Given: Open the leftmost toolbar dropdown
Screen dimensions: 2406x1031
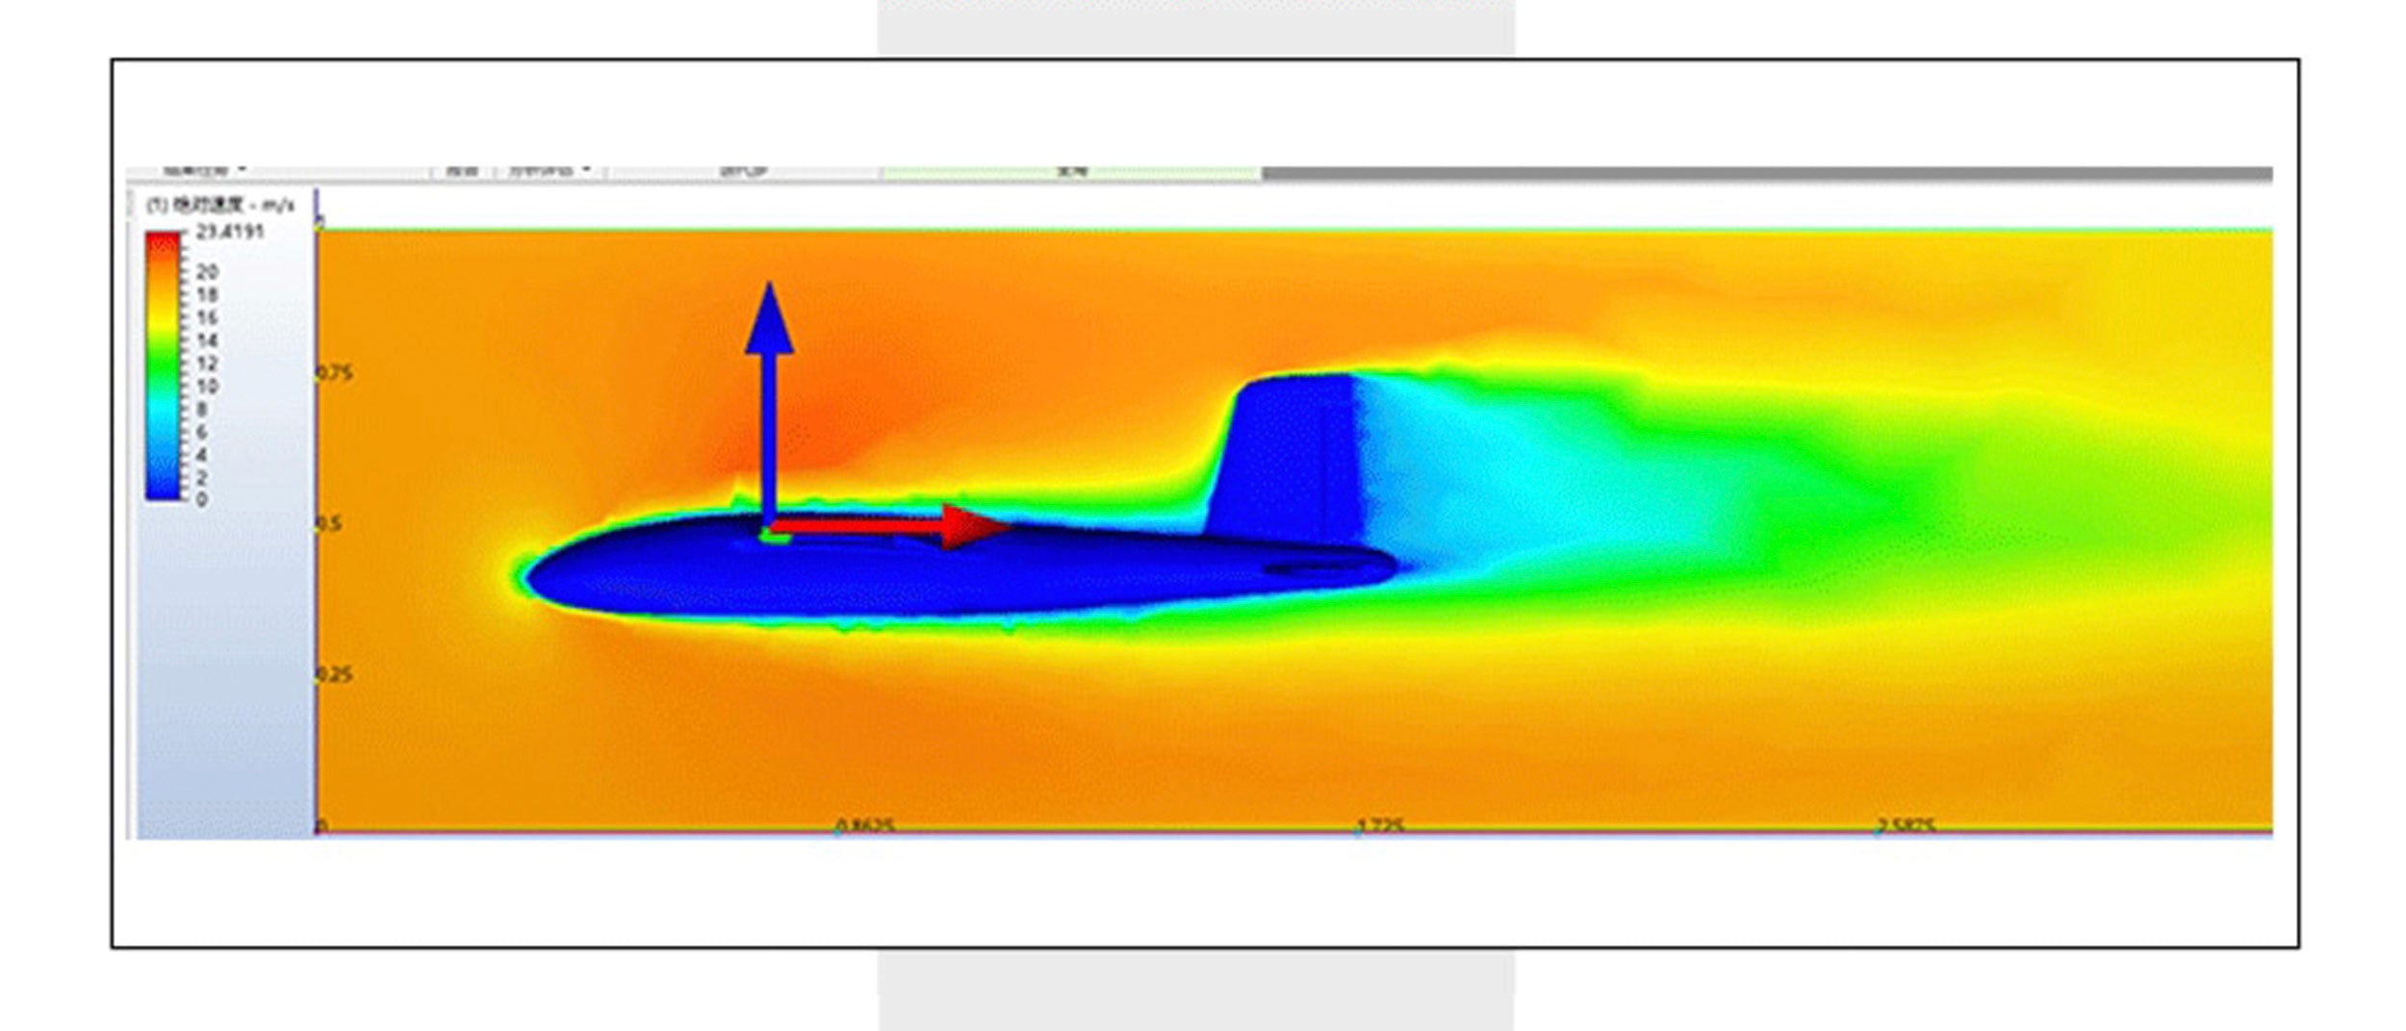Looking at the screenshot, I should coord(202,170).
